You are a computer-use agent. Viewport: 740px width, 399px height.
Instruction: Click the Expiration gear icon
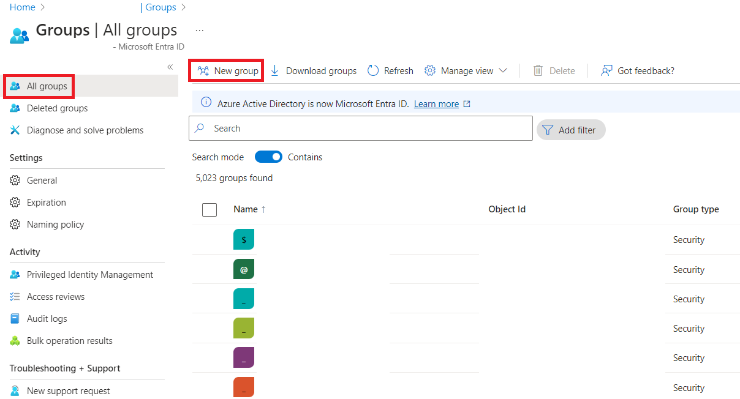(15, 203)
